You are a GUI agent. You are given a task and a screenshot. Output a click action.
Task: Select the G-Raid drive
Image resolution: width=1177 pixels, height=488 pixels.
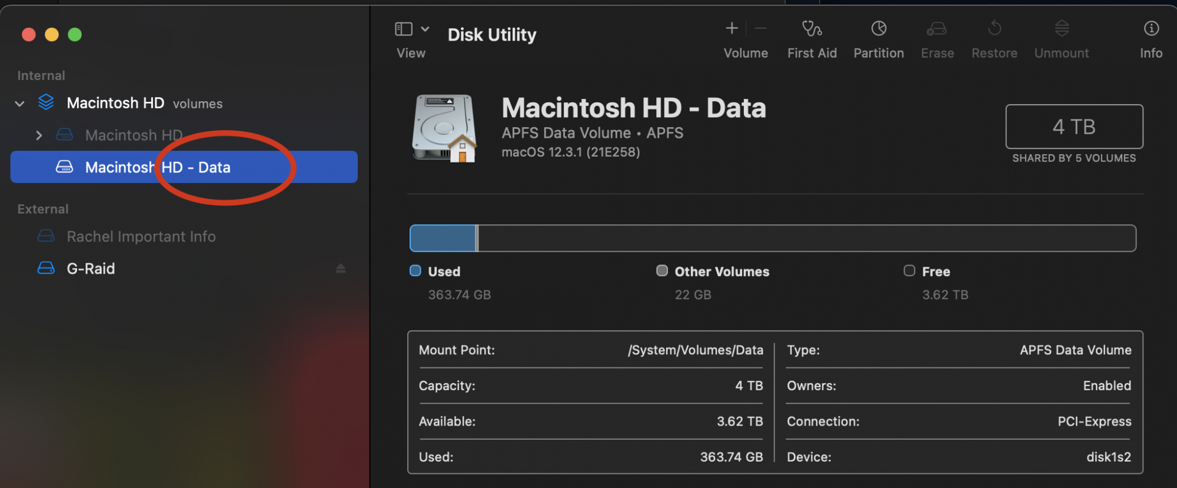tap(91, 269)
